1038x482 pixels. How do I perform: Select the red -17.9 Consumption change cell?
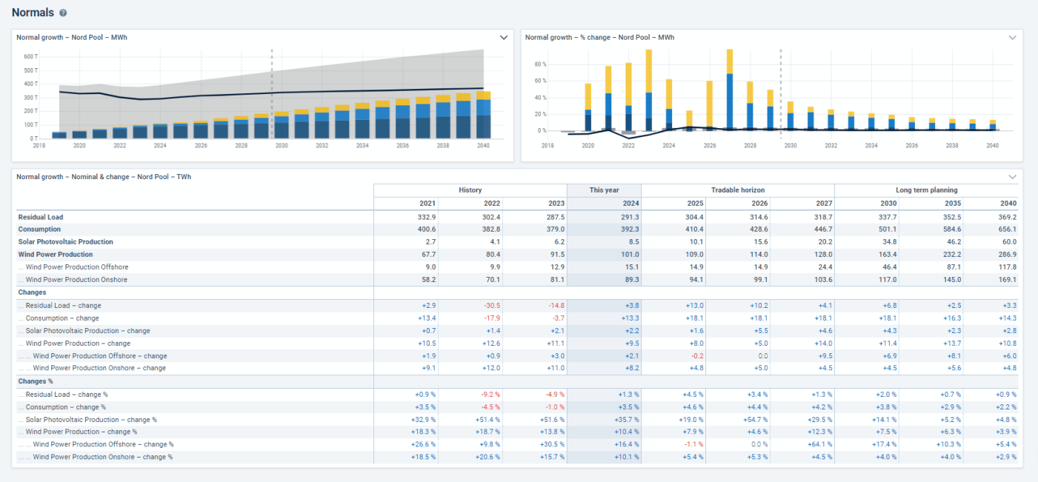click(x=493, y=318)
